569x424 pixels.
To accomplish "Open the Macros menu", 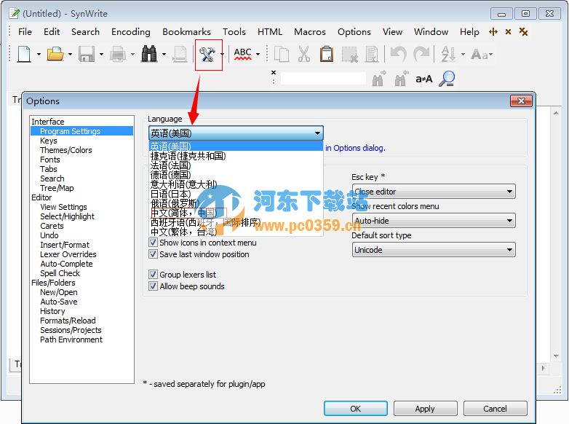I will [x=310, y=32].
